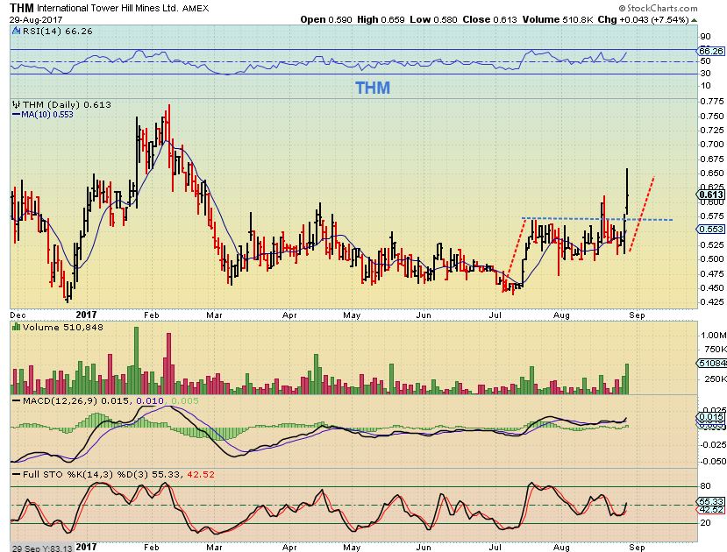Viewport: 727px width, 552px height.
Task: Click the StockCharts.com copyright text
Action: point(658,8)
